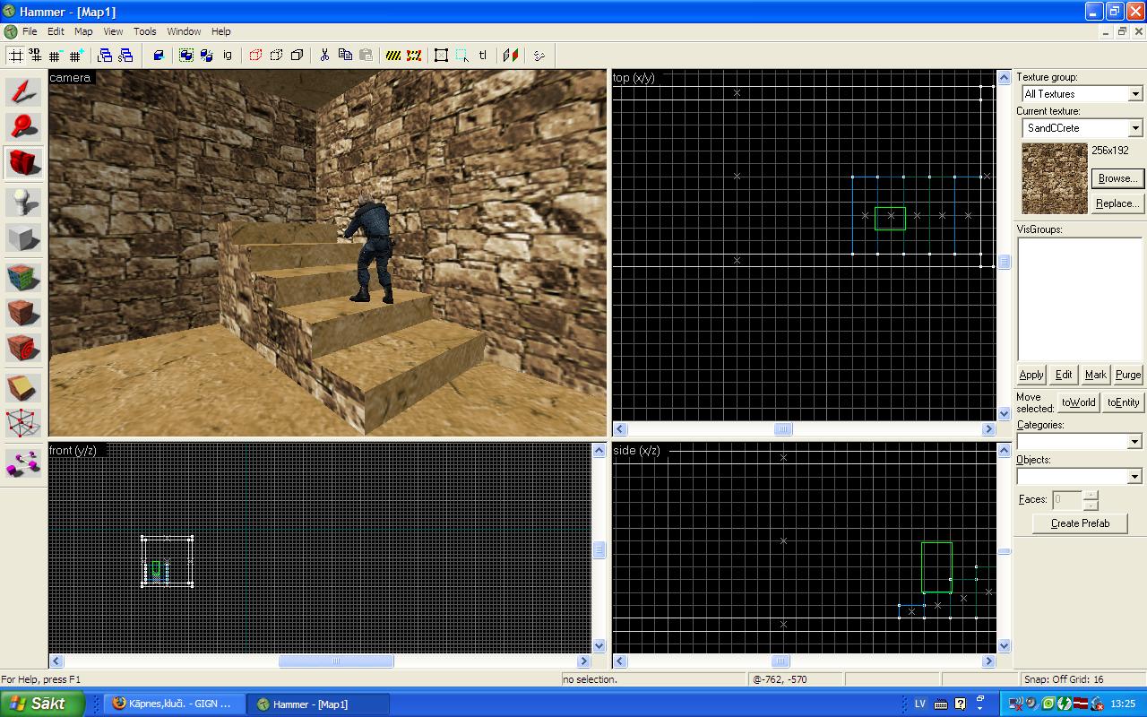Open the Categories dropdown
The image size is (1147, 717).
coord(1135,441)
